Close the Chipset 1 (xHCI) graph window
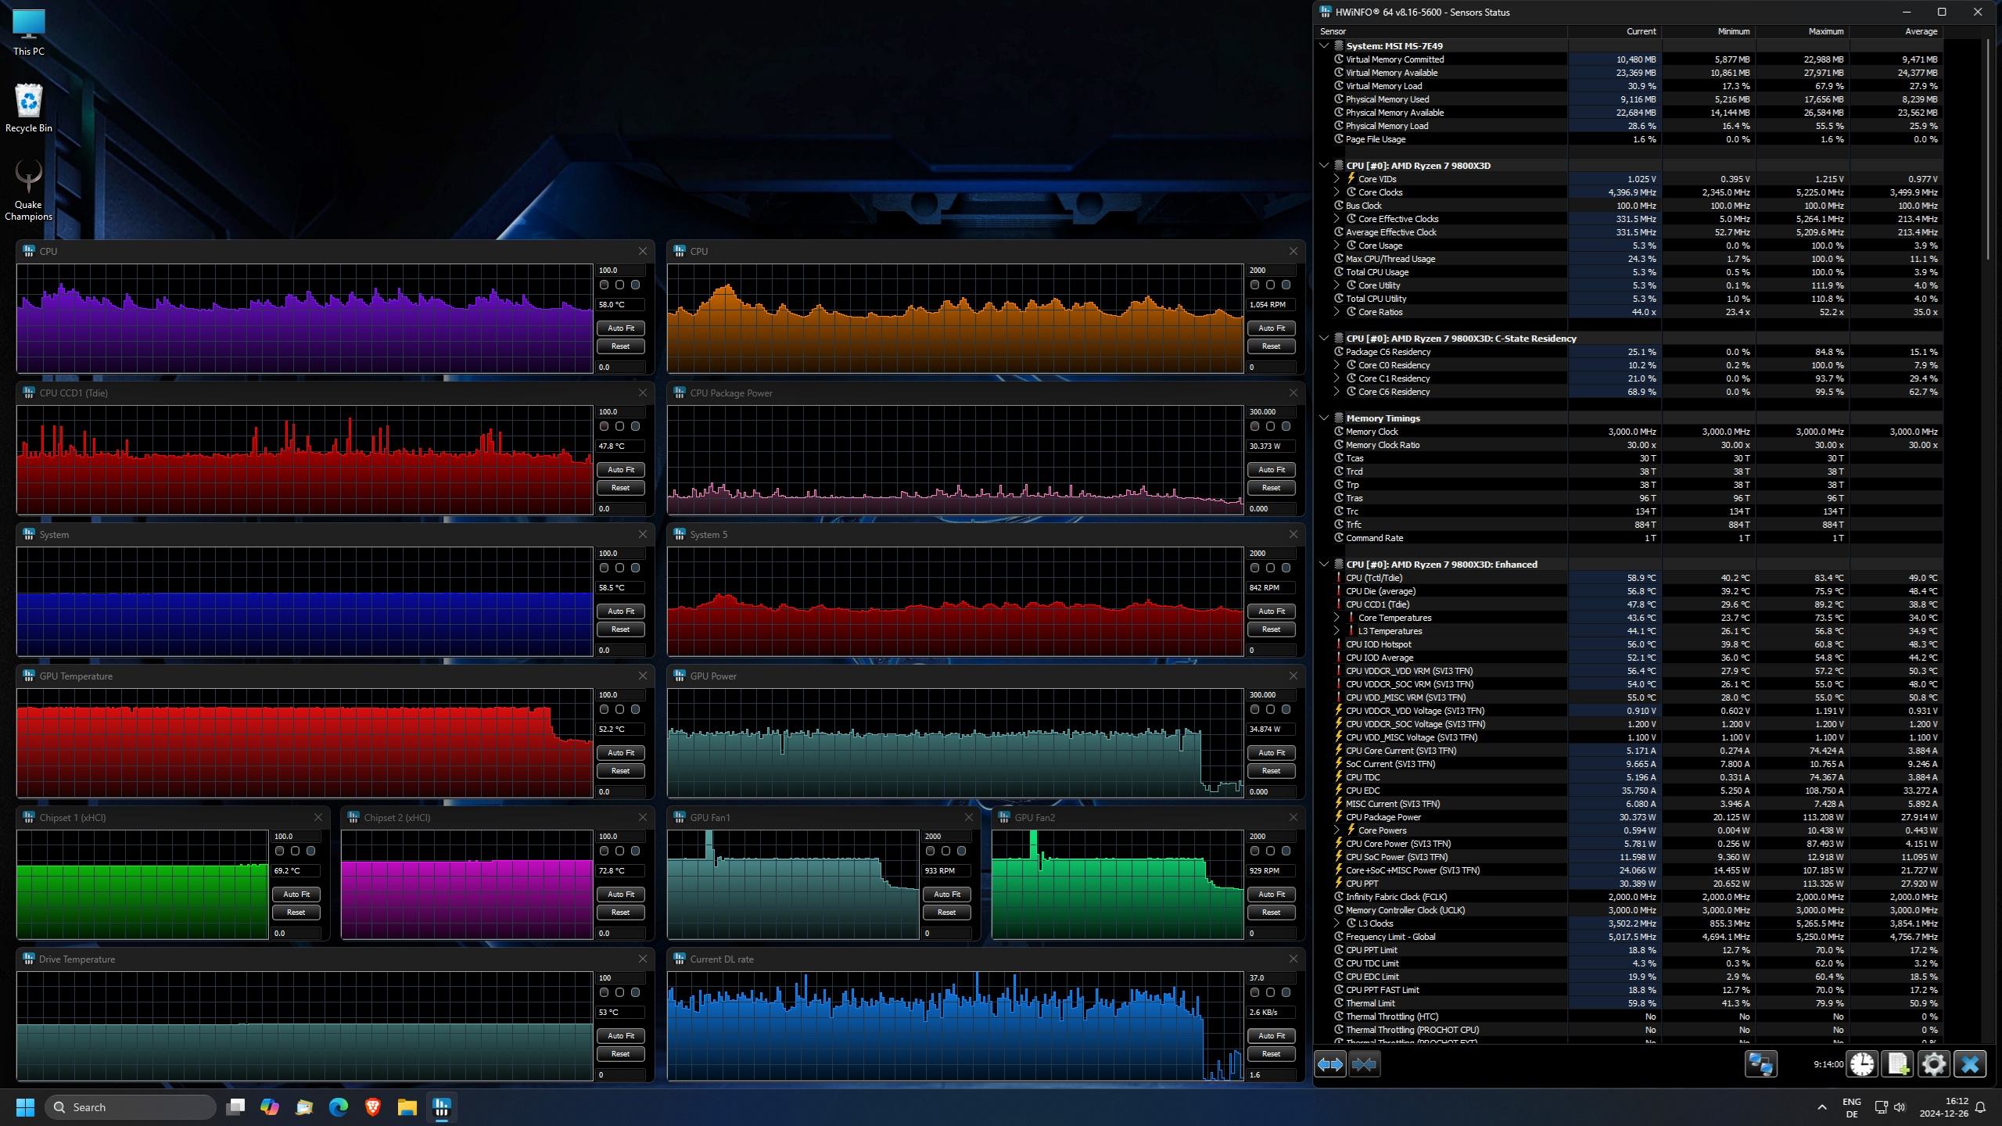This screenshot has width=2002, height=1126. click(x=318, y=817)
